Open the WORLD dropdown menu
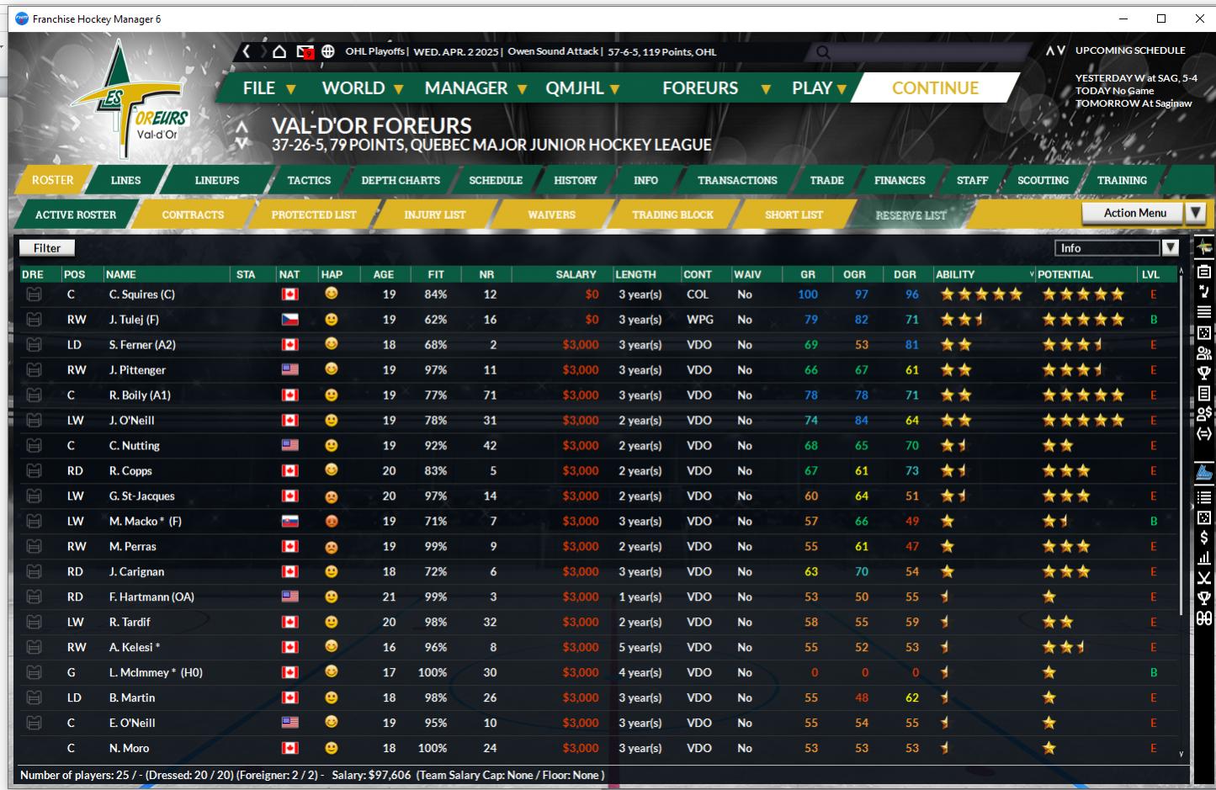Viewport: 1216px width, 790px height. pyautogui.click(x=363, y=88)
